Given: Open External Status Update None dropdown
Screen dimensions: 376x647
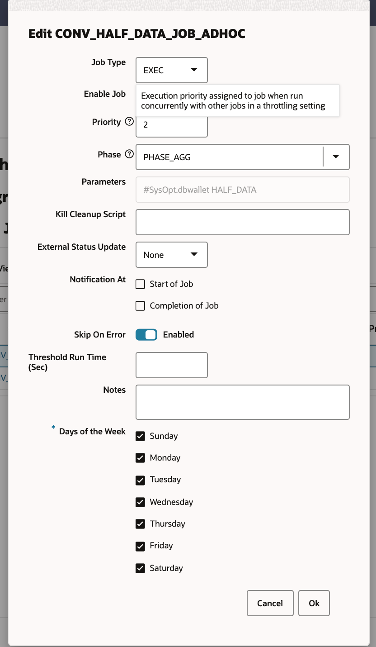Looking at the screenshot, I should point(172,255).
